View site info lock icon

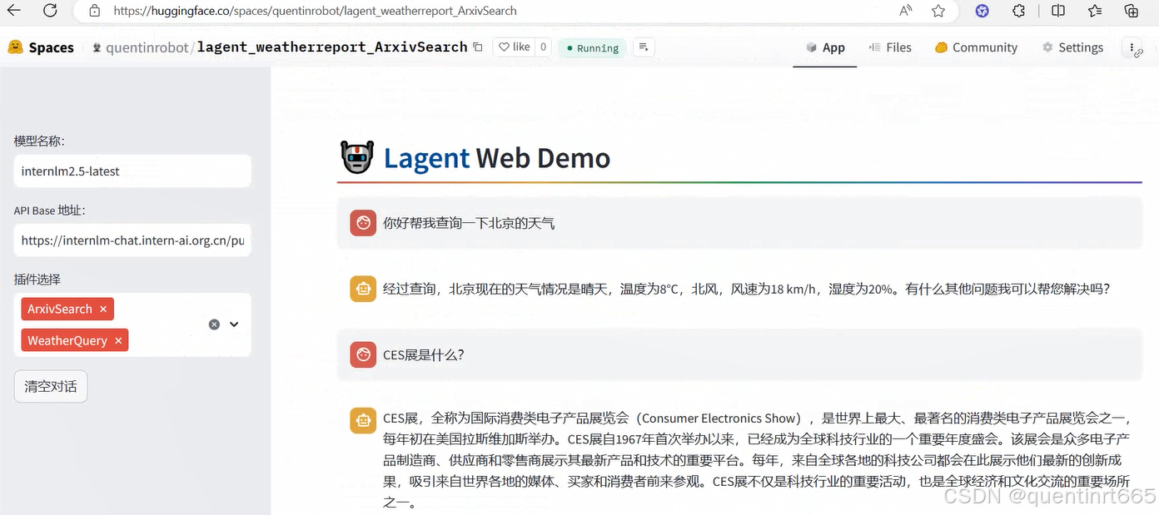tap(94, 11)
